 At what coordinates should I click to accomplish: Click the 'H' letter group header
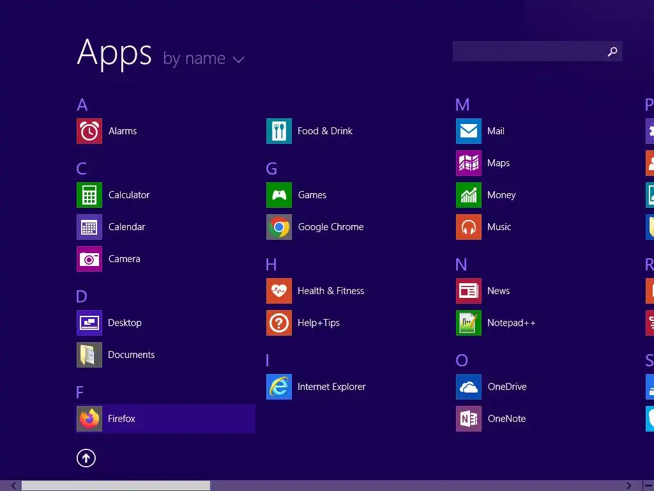point(271,265)
